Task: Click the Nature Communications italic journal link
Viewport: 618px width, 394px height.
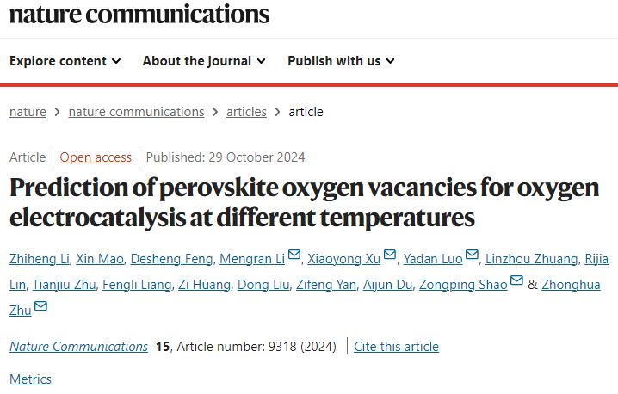Action: [79, 347]
